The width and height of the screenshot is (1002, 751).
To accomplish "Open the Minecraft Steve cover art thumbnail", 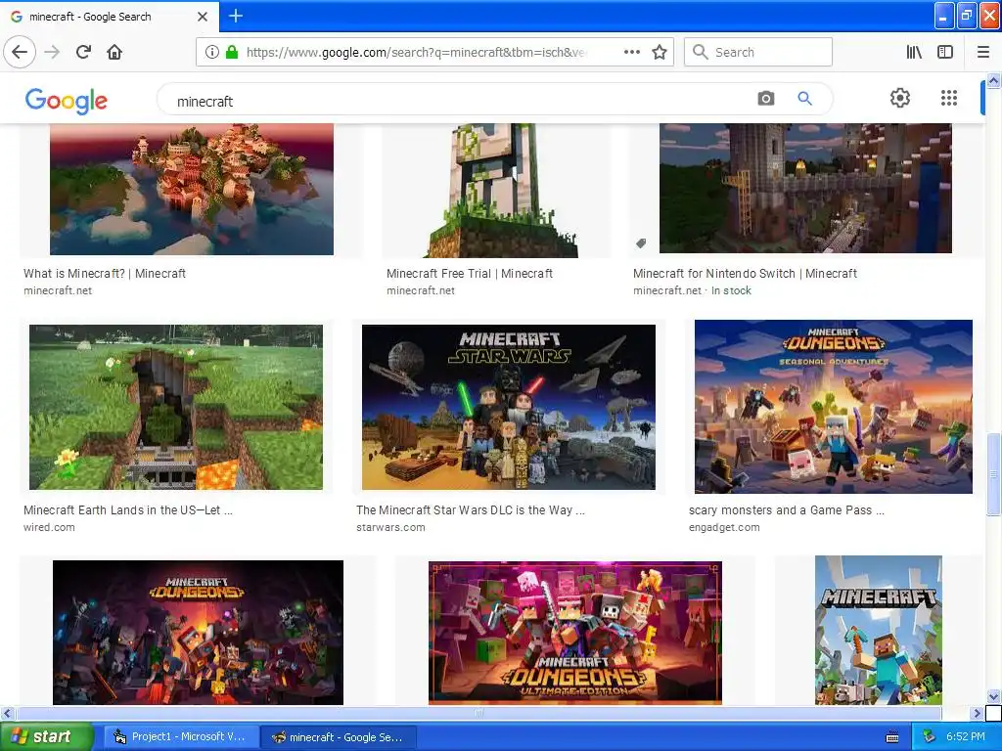I will point(878,631).
